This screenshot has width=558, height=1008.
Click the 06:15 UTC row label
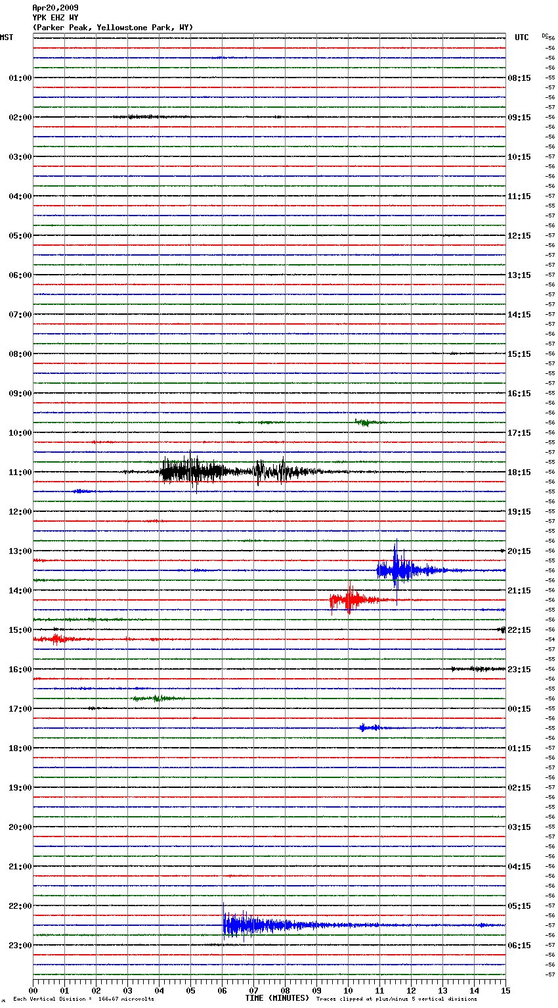[x=519, y=946]
